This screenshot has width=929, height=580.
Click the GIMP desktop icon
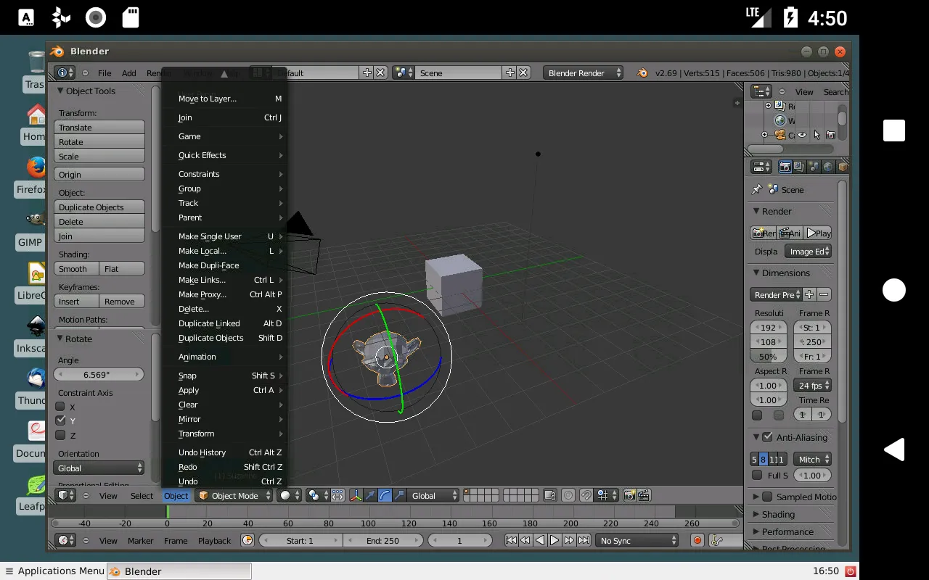pyautogui.click(x=35, y=219)
